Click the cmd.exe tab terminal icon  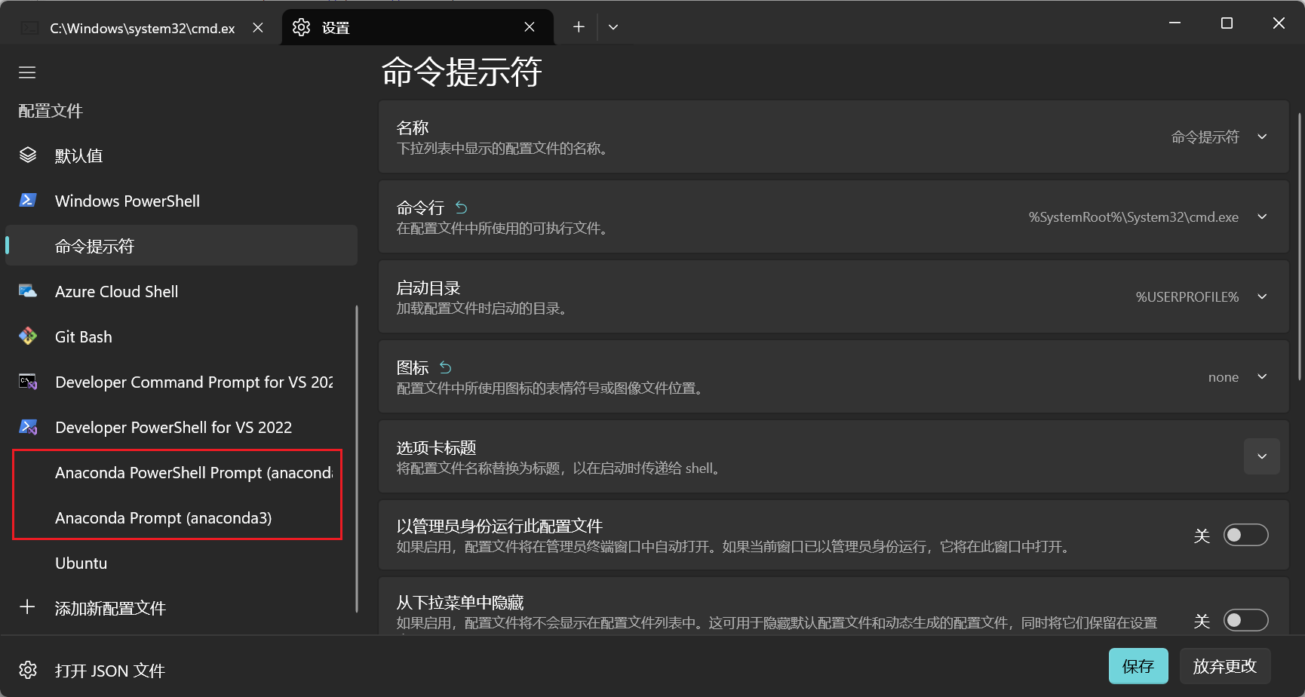click(x=30, y=28)
